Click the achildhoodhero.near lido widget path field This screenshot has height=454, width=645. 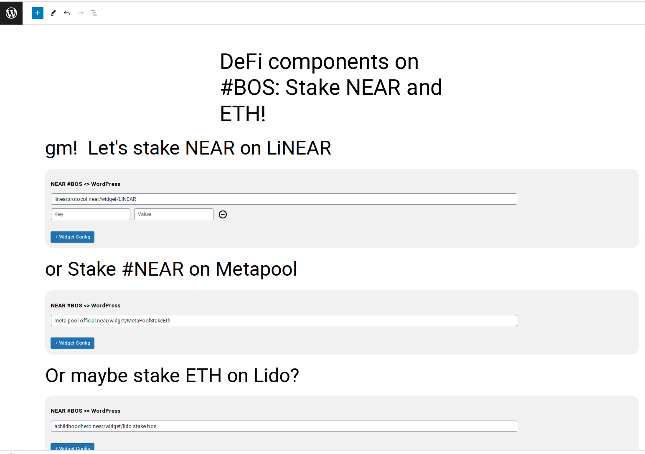(284, 426)
